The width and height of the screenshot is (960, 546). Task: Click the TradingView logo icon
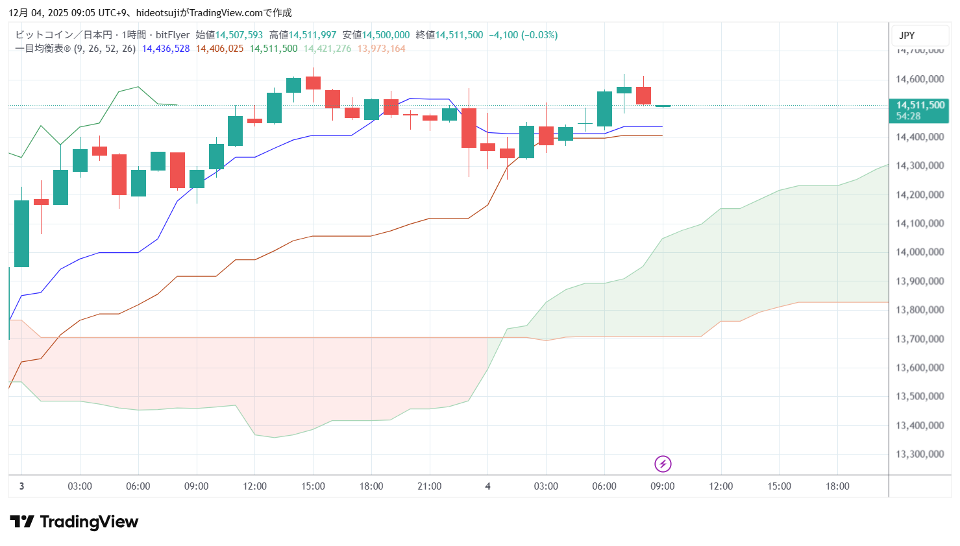point(22,521)
